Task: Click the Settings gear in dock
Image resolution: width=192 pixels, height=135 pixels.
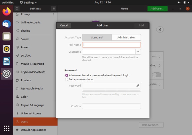Action: tap(6, 74)
